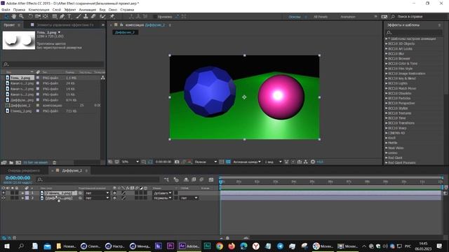
Task: Open the Справка menu
Action: [x=127, y=10]
